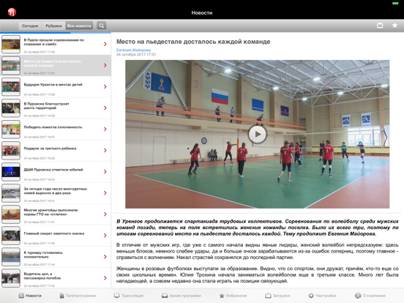Switch to the Рубрики segment
Image resolution: width=404 pixels, height=303 pixels.
(53, 26)
